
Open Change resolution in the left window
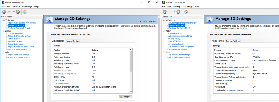(x=15, y=33)
